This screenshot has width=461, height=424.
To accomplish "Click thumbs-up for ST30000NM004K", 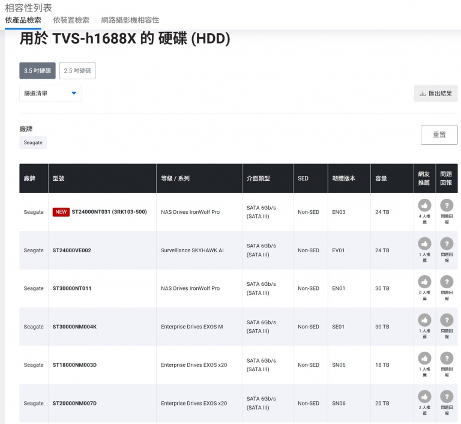I will (424, 320).
